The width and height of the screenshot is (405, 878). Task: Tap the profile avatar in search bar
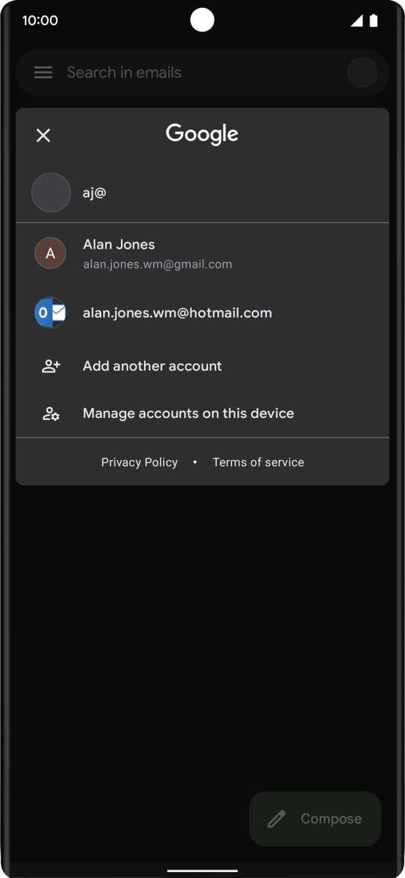[362, 72]
